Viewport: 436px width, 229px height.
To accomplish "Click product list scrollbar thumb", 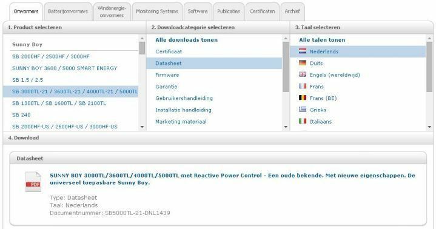I will [142, 48].
